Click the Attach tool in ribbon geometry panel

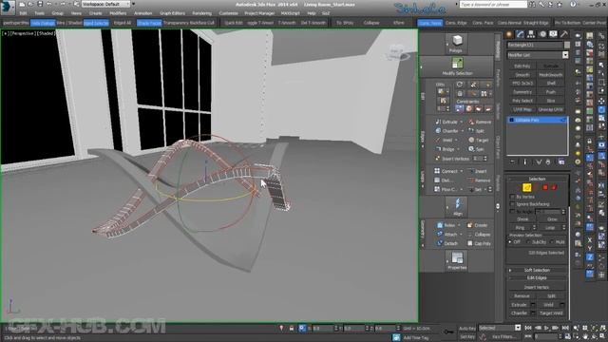tap(447, 235)
